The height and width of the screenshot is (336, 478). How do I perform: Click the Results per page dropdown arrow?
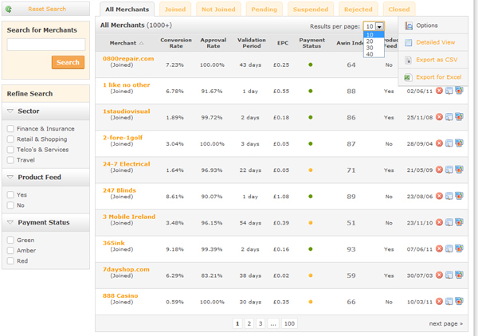point(379,26)
